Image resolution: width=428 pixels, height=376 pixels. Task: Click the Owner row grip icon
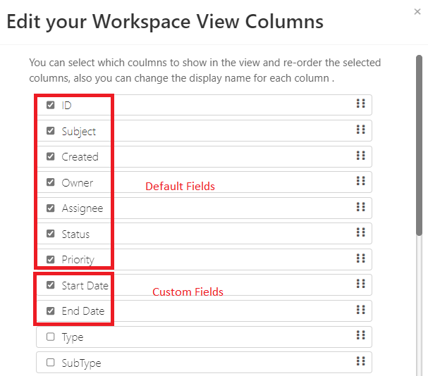360,181
